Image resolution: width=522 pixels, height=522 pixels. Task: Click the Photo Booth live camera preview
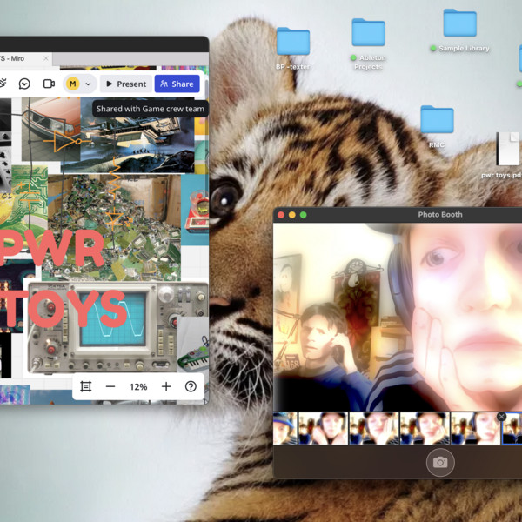[x=398, y=317]
